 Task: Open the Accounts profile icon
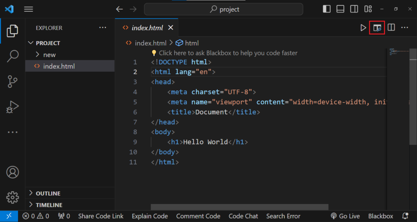(13, 172)
